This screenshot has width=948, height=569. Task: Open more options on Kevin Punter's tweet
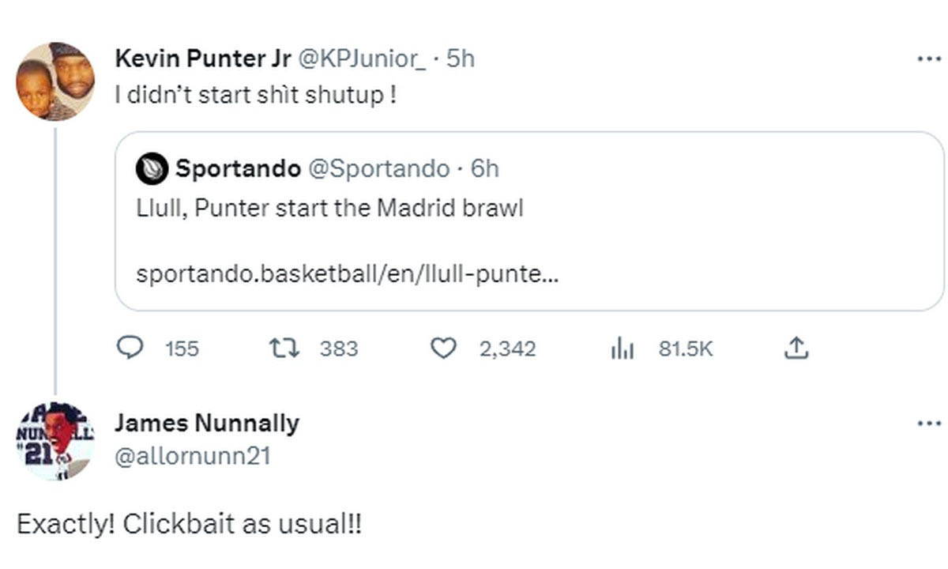pos(929,59)
